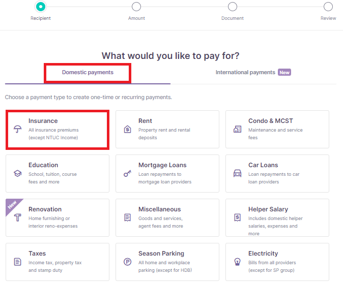Jump to the Amount step circle
The height and width of the screenshot is (282, 343).
click(136, 7)
